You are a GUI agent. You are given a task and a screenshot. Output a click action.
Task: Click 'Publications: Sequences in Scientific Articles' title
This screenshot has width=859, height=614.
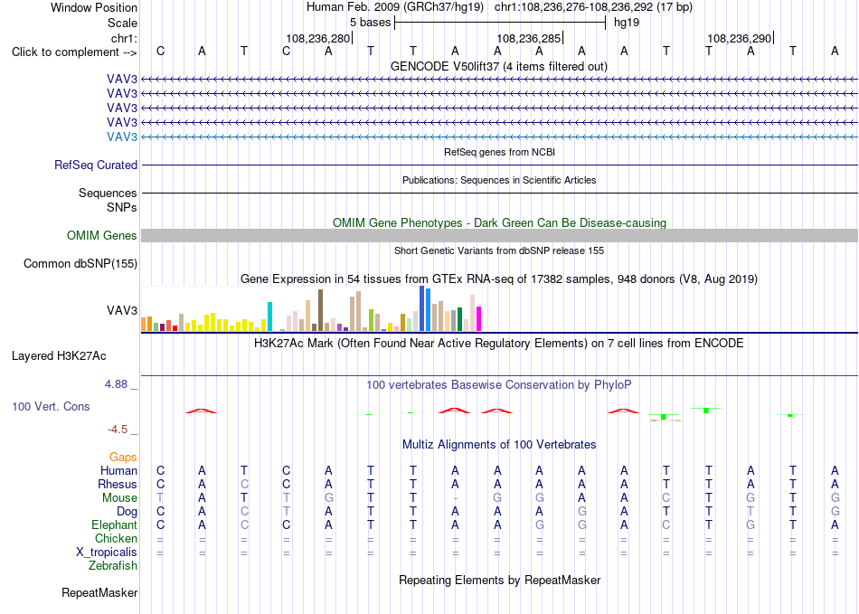pos(499,180)
